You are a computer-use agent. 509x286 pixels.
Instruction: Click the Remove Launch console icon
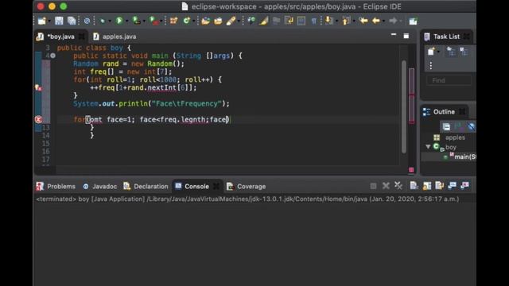[x=386, y=186]
